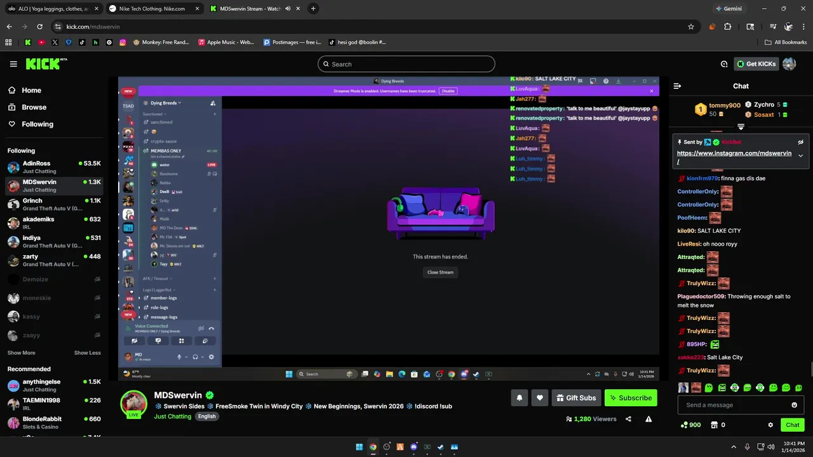Open akademiks channel in Following
813x457 pixels.
click(x=54, y=223)
